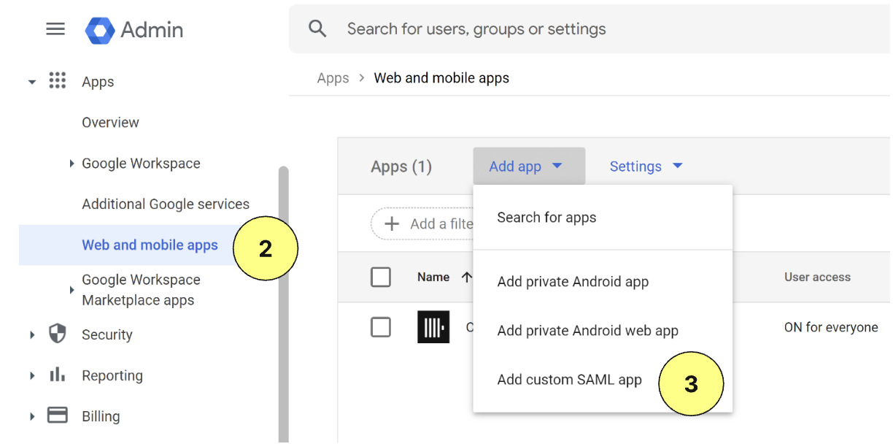The image size is (893, 444).
Task: Open the Apps breadcrumb link
Action: point(333,77)
